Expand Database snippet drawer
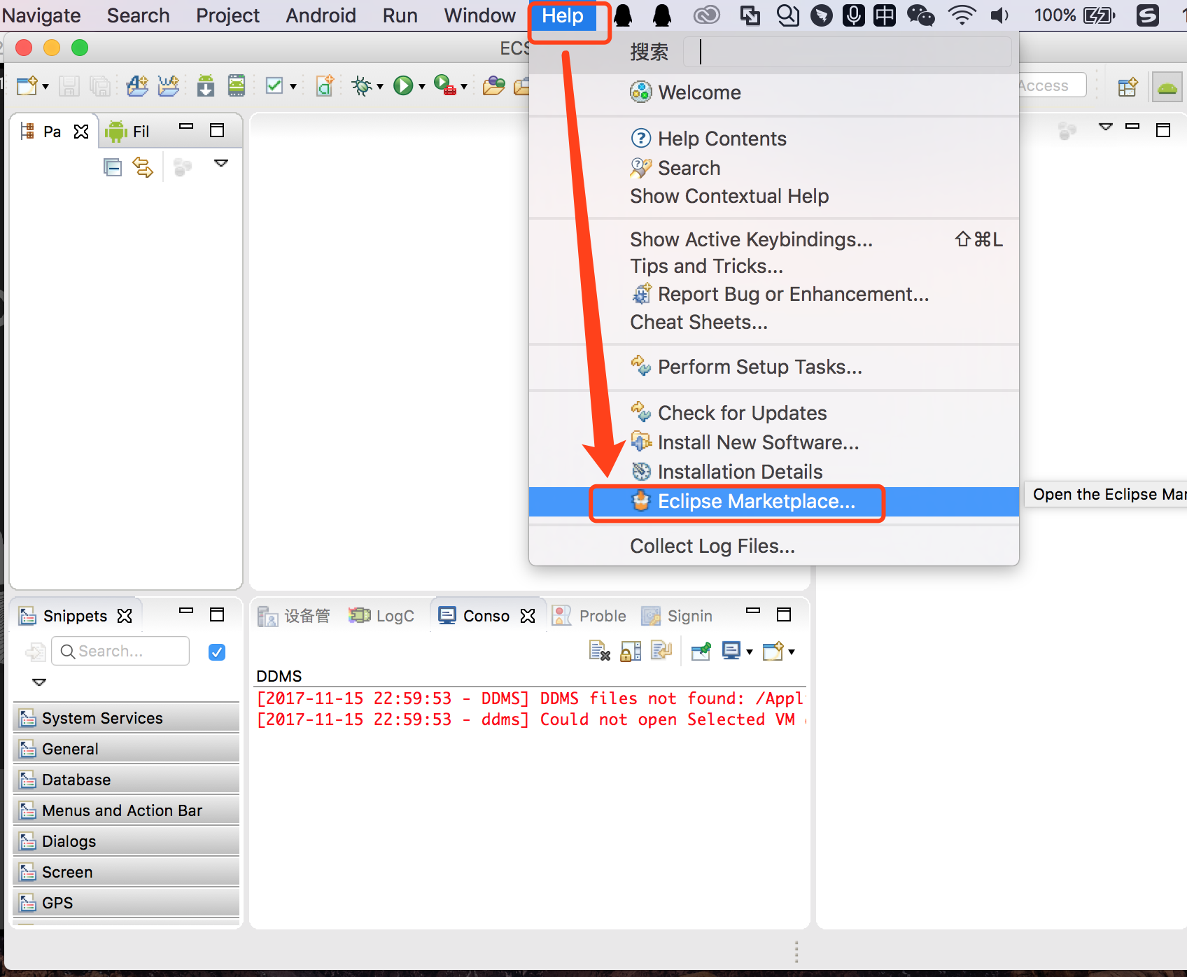This screenshot has height=977, width=1187. tap(126, 780)
